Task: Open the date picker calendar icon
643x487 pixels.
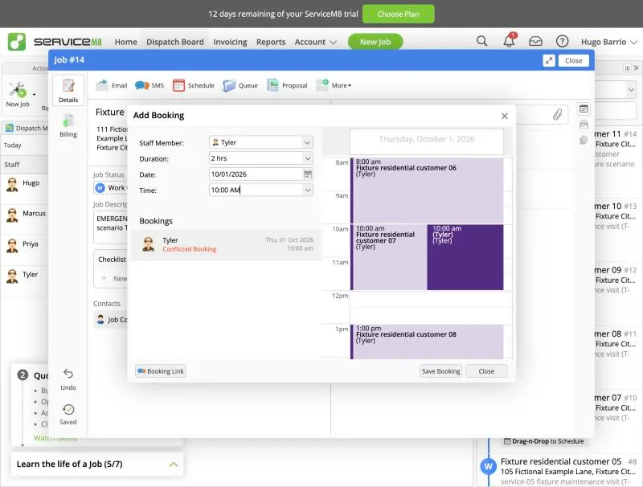Action: (x=308, y=174)
